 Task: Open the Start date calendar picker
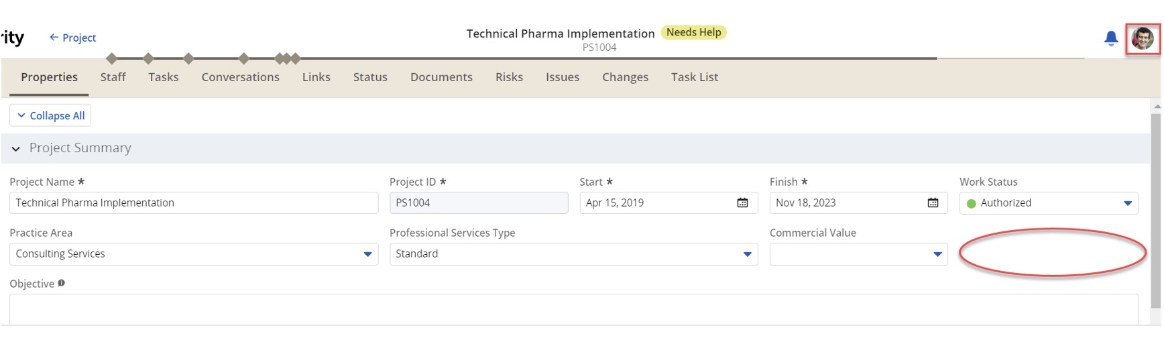pyautogui.click(x=742, y=203)
